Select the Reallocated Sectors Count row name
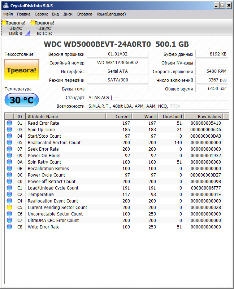Screen dimensions: 234x289 (x=54, y=142)
